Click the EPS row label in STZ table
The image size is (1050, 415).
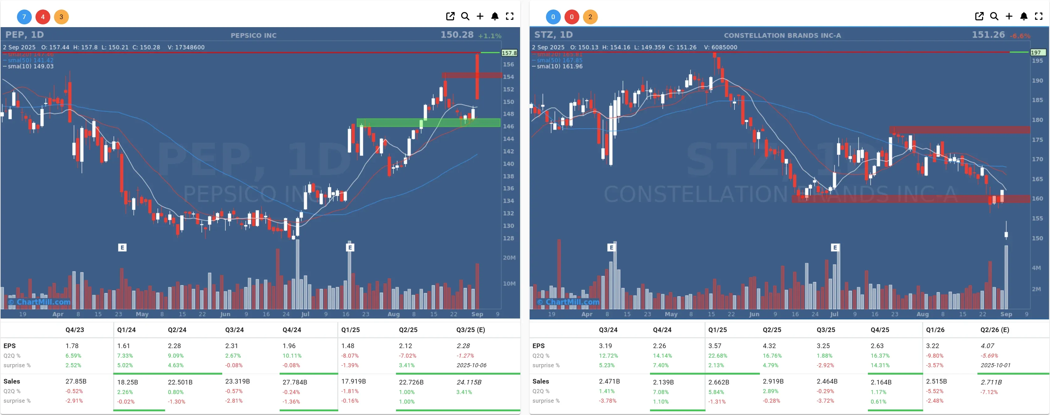[x=539, y=346]
